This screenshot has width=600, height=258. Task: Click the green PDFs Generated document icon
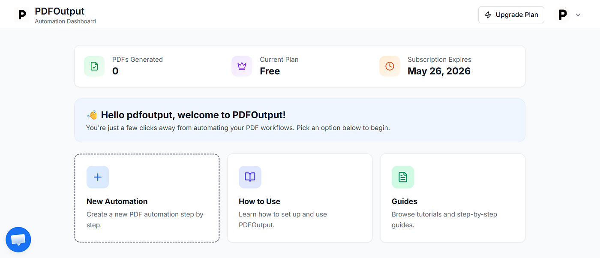[94, 66]
